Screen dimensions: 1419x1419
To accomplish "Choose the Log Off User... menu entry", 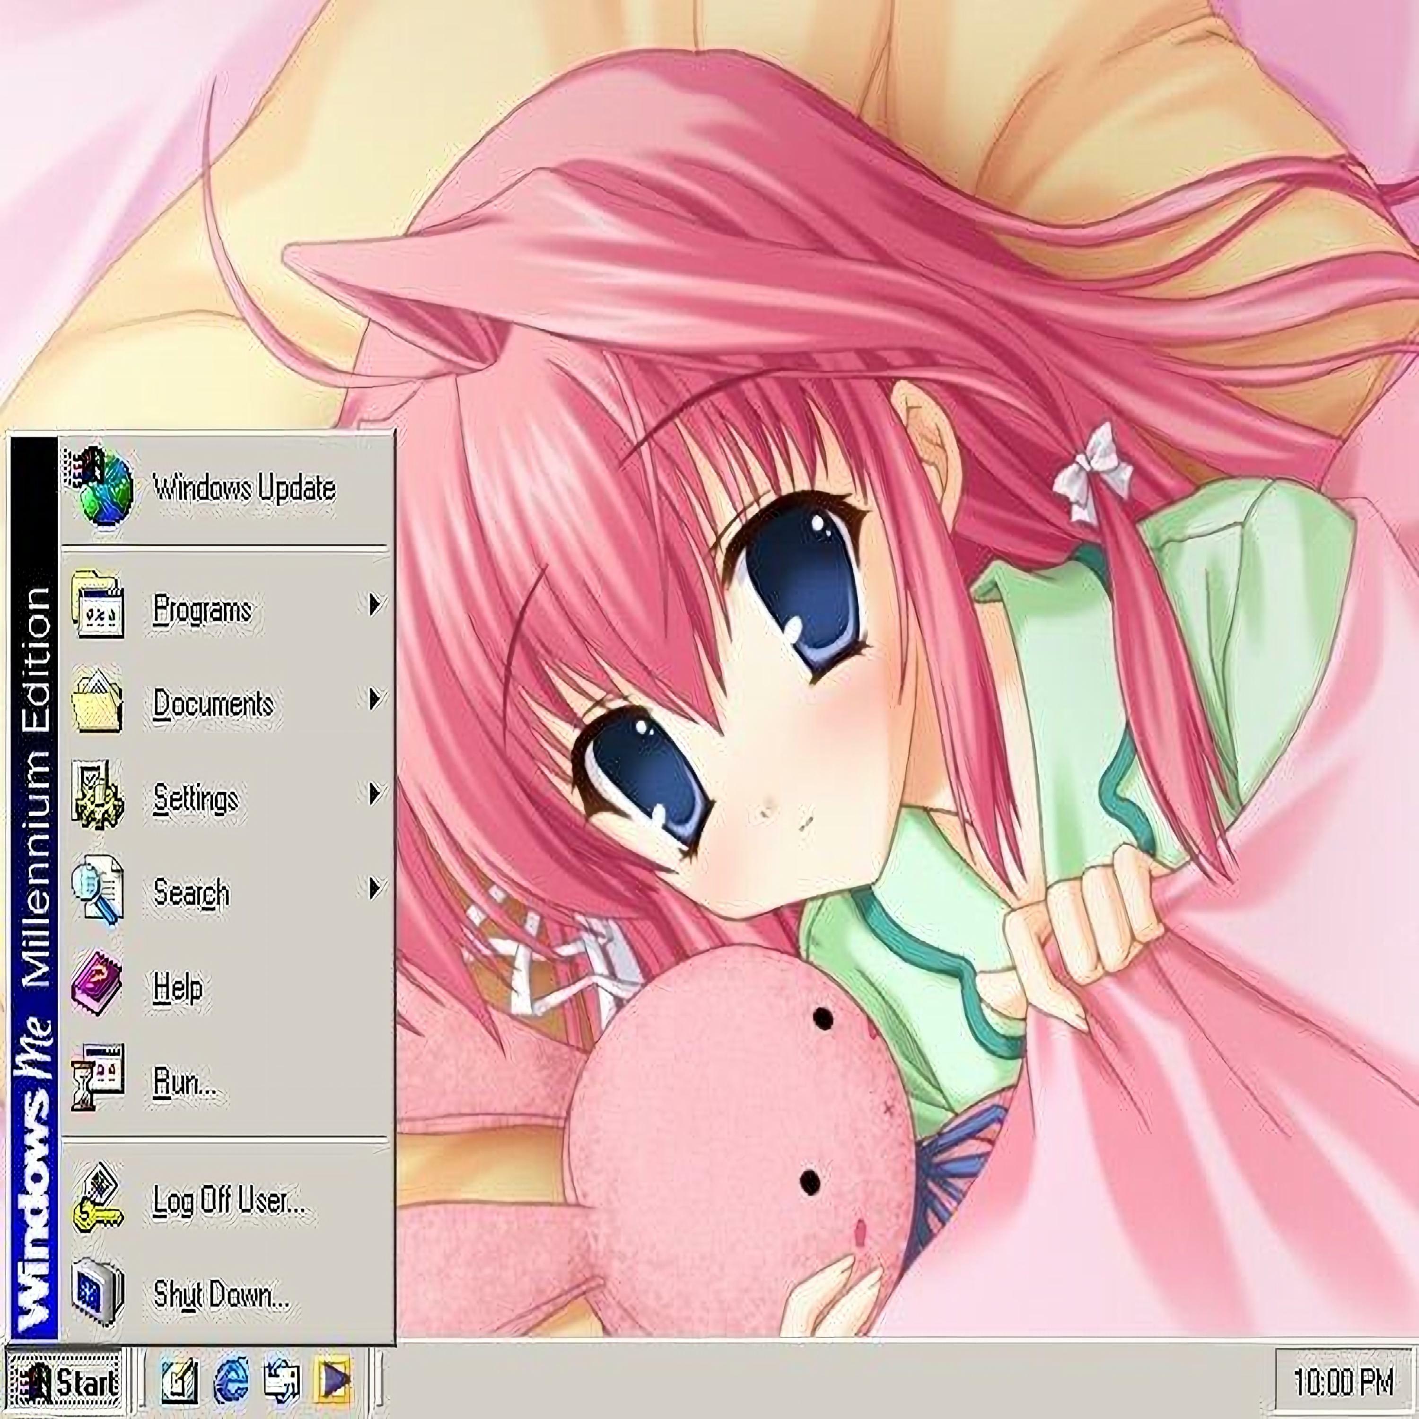I will tap(228, 1202).
